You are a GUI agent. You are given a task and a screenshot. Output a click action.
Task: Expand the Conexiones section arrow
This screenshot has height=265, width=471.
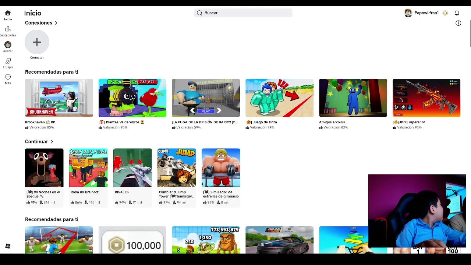(x=56, y=23)
